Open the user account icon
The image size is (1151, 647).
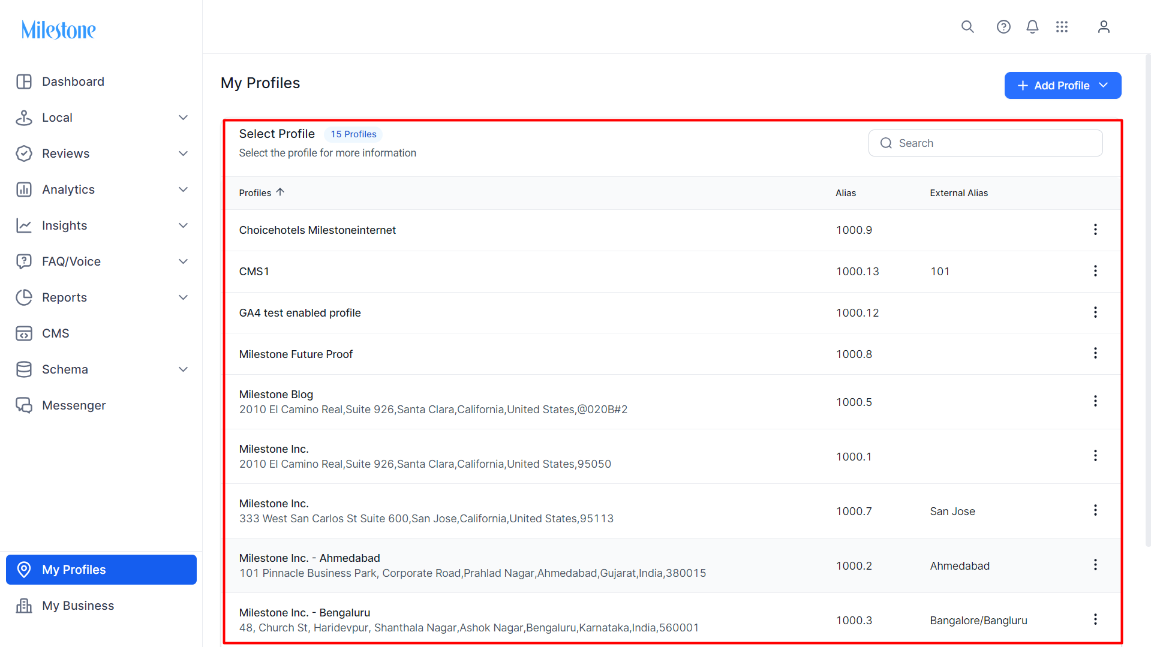[x=1104, y=27]
